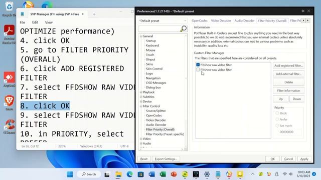Launch Microsoft Edge from taskbar
This screenshot has height=180, width=321.
pos(129,174)
